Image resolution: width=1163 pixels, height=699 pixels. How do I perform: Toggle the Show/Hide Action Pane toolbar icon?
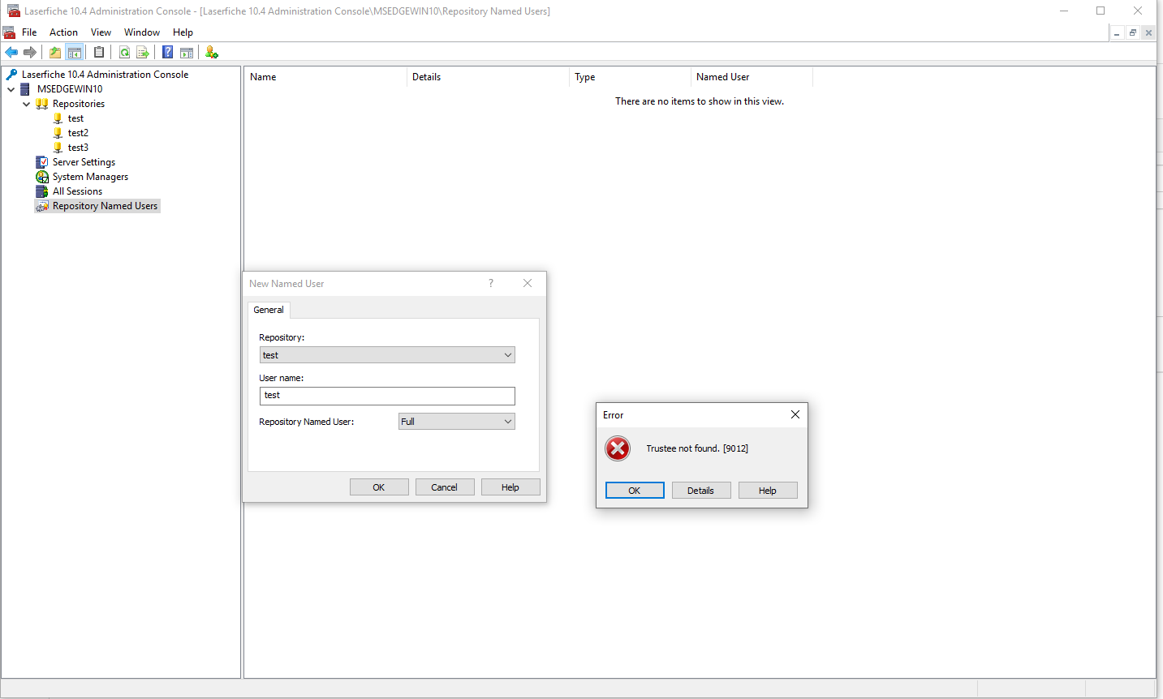[x=187, y=53]
